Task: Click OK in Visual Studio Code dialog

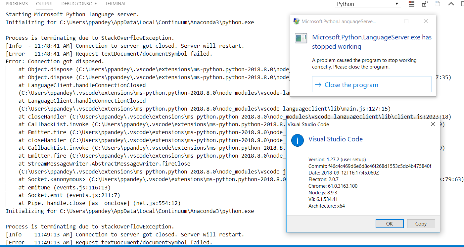Action: [x=390, y=224]
